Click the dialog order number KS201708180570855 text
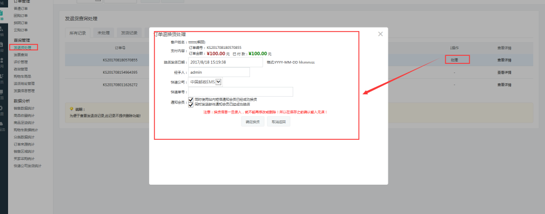The height and width of the screenshot is (214, 545). (x=224, y=48)
